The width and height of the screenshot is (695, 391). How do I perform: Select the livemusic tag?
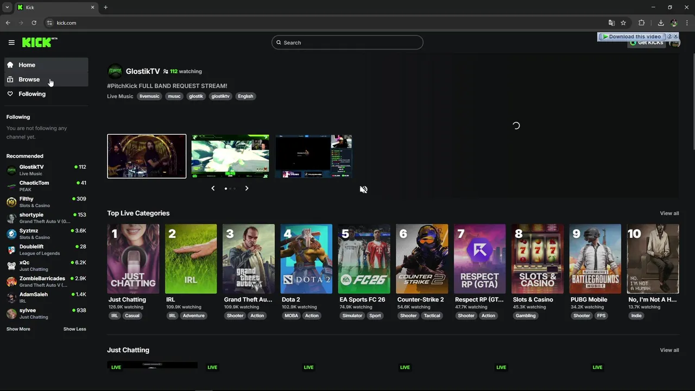click(x=149, y=96)
